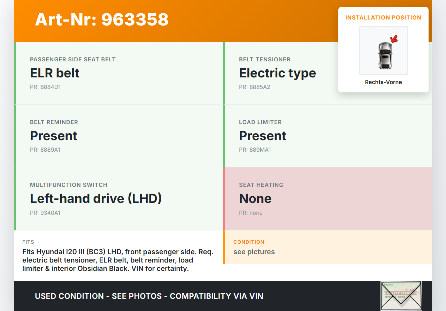Click the red arrow on installation diagram
Image resolution: width=446 pixels, height=311 pixels.
[394, 38]
